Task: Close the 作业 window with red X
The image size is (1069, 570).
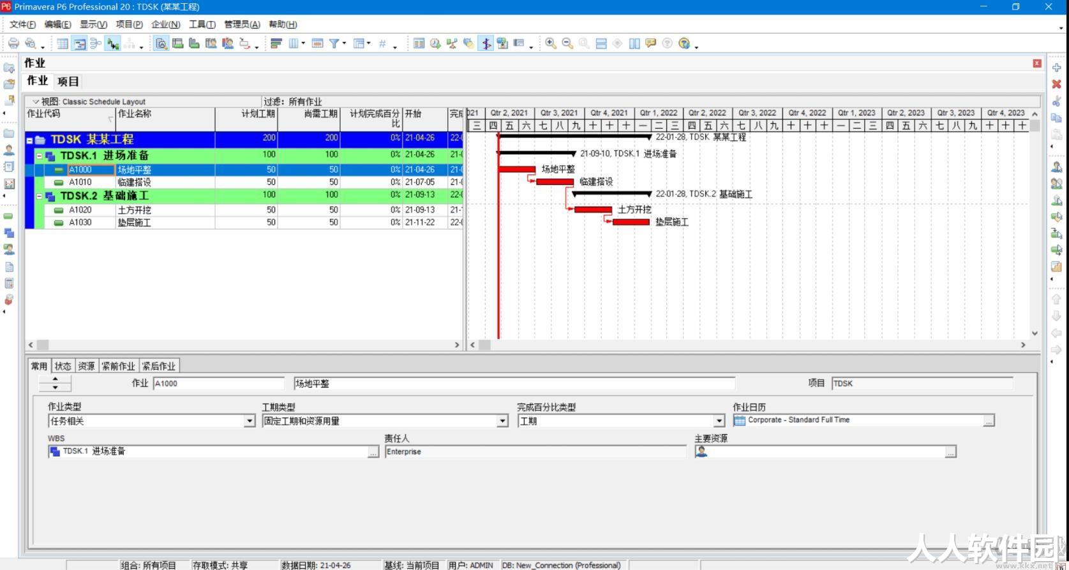Action: coord(1037,63)
